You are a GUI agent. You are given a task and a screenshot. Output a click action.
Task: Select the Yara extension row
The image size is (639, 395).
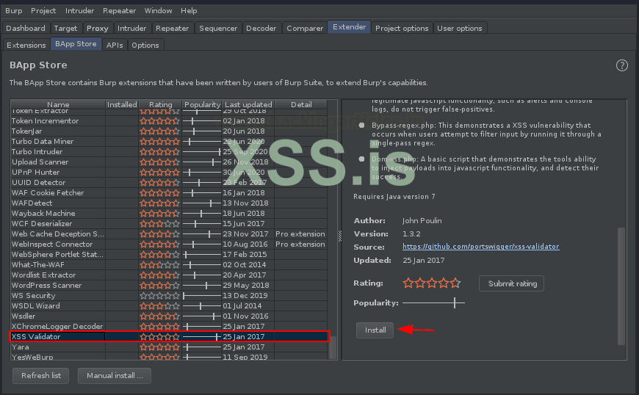point(169,347)
